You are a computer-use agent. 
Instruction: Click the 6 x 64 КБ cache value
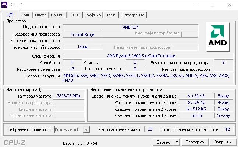click(196, 102)
